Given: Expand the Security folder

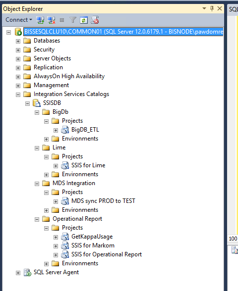Looking at the screenshot, I should pos(18,50).
